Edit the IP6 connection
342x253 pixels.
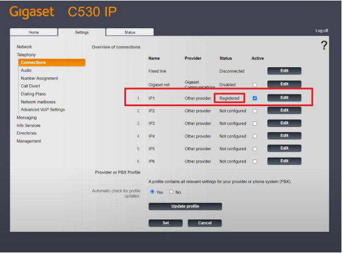(284, 161)
